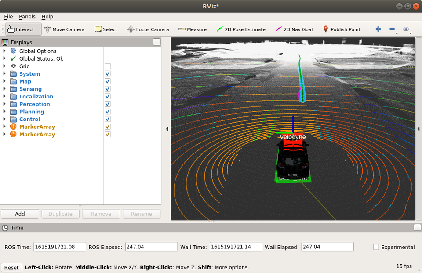Viewport: 422px width, 273px height.
Task: Open the eye icon views dropdown
Action: pyautogui.click(x=407, y=29)
